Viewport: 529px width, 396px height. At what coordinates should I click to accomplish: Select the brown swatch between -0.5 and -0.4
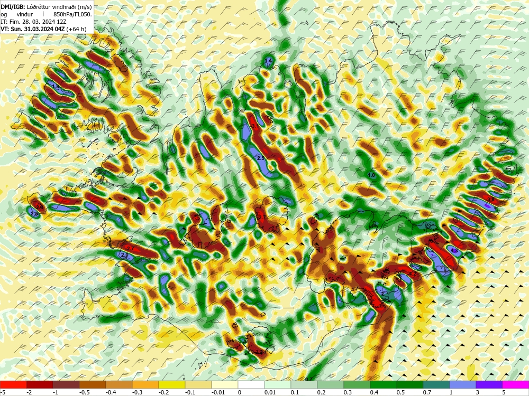point(93,384)
